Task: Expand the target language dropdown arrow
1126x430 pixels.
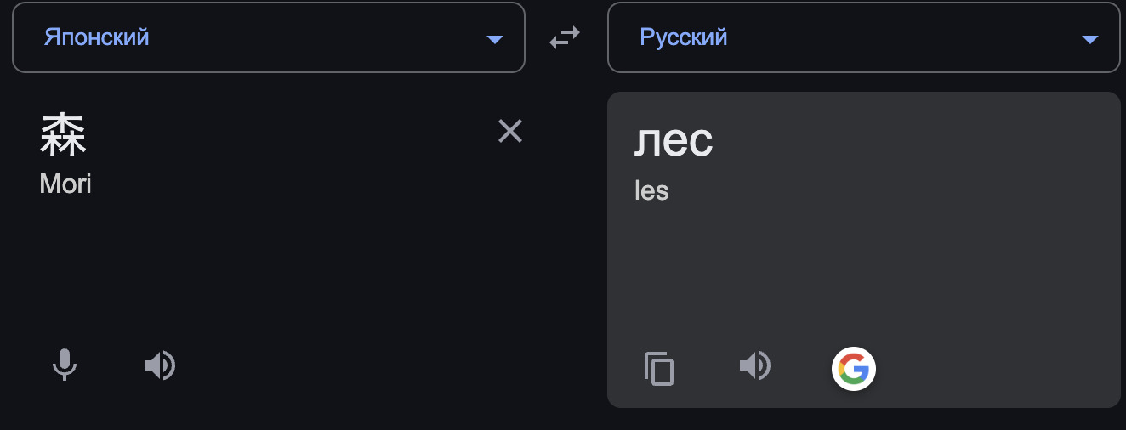Action: (1089, 39)
